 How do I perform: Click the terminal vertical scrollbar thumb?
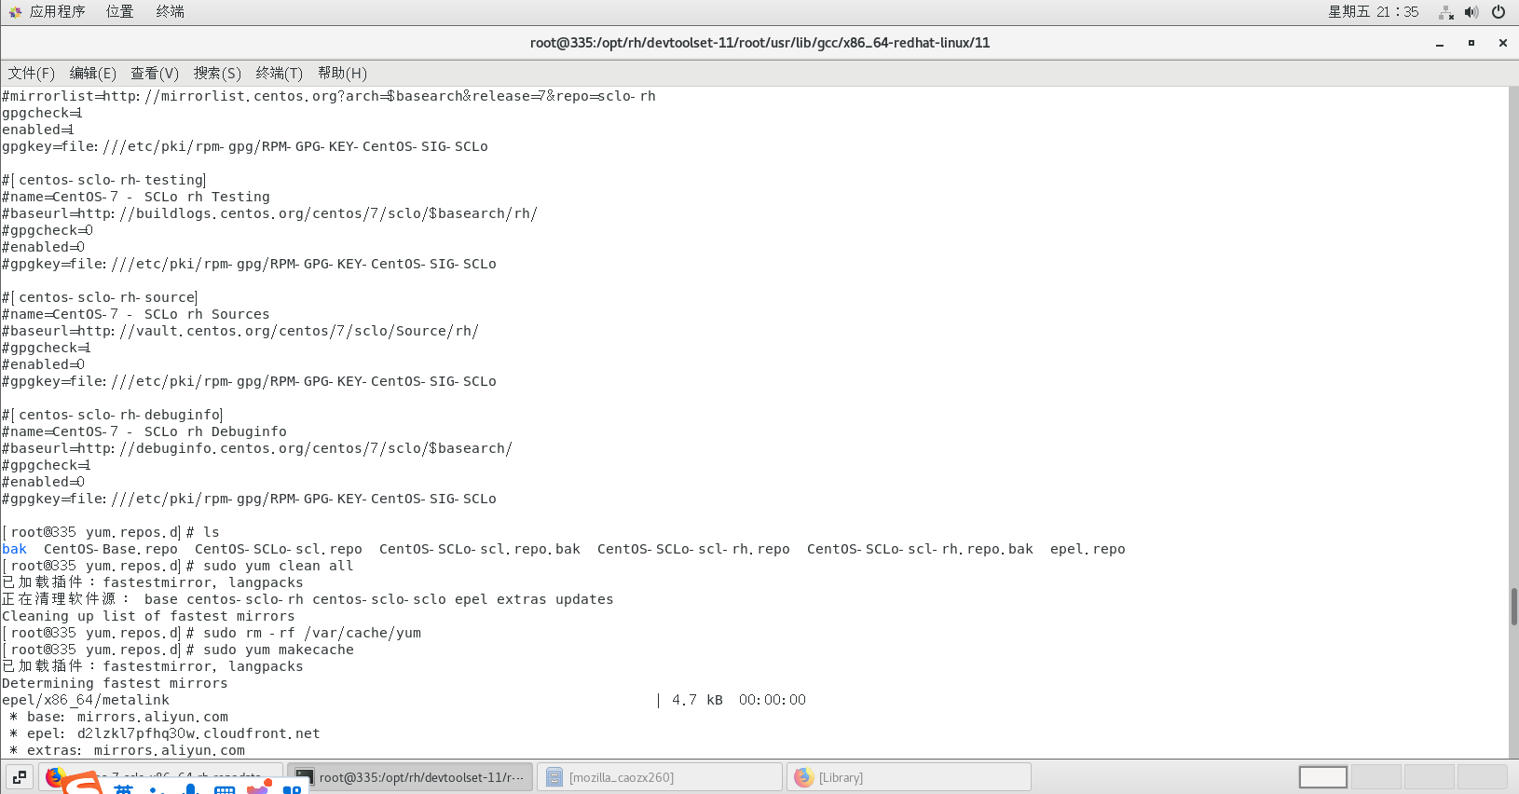pyautogui.click(x=1513, y=607)
